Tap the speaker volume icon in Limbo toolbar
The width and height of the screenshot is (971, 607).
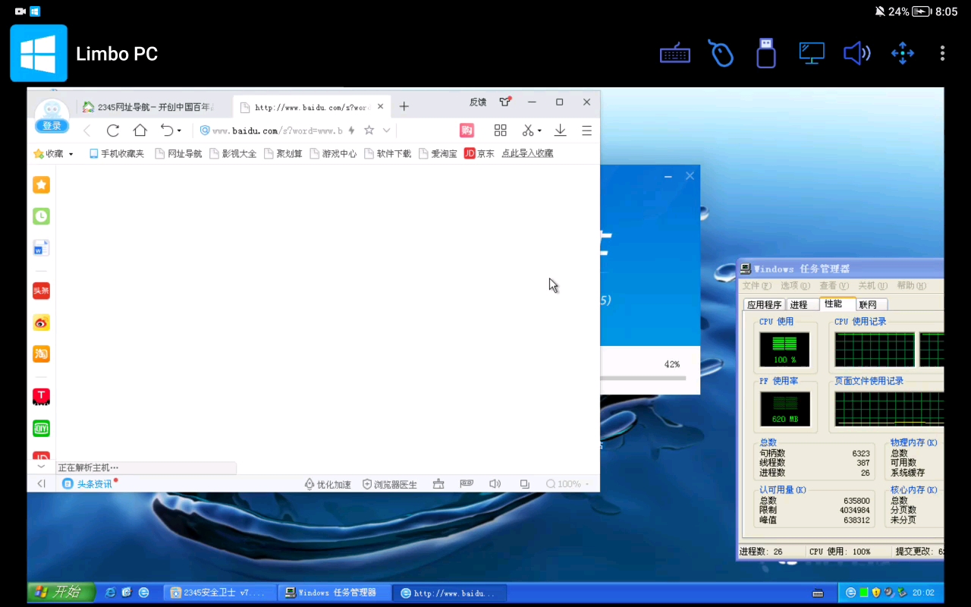click(857, 53)
